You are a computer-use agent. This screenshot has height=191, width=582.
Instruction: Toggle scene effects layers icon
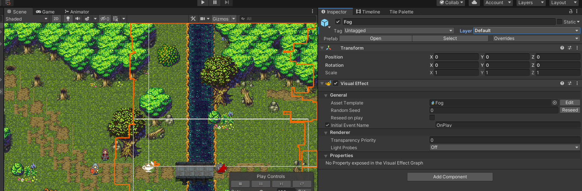[x=87, y=19]
